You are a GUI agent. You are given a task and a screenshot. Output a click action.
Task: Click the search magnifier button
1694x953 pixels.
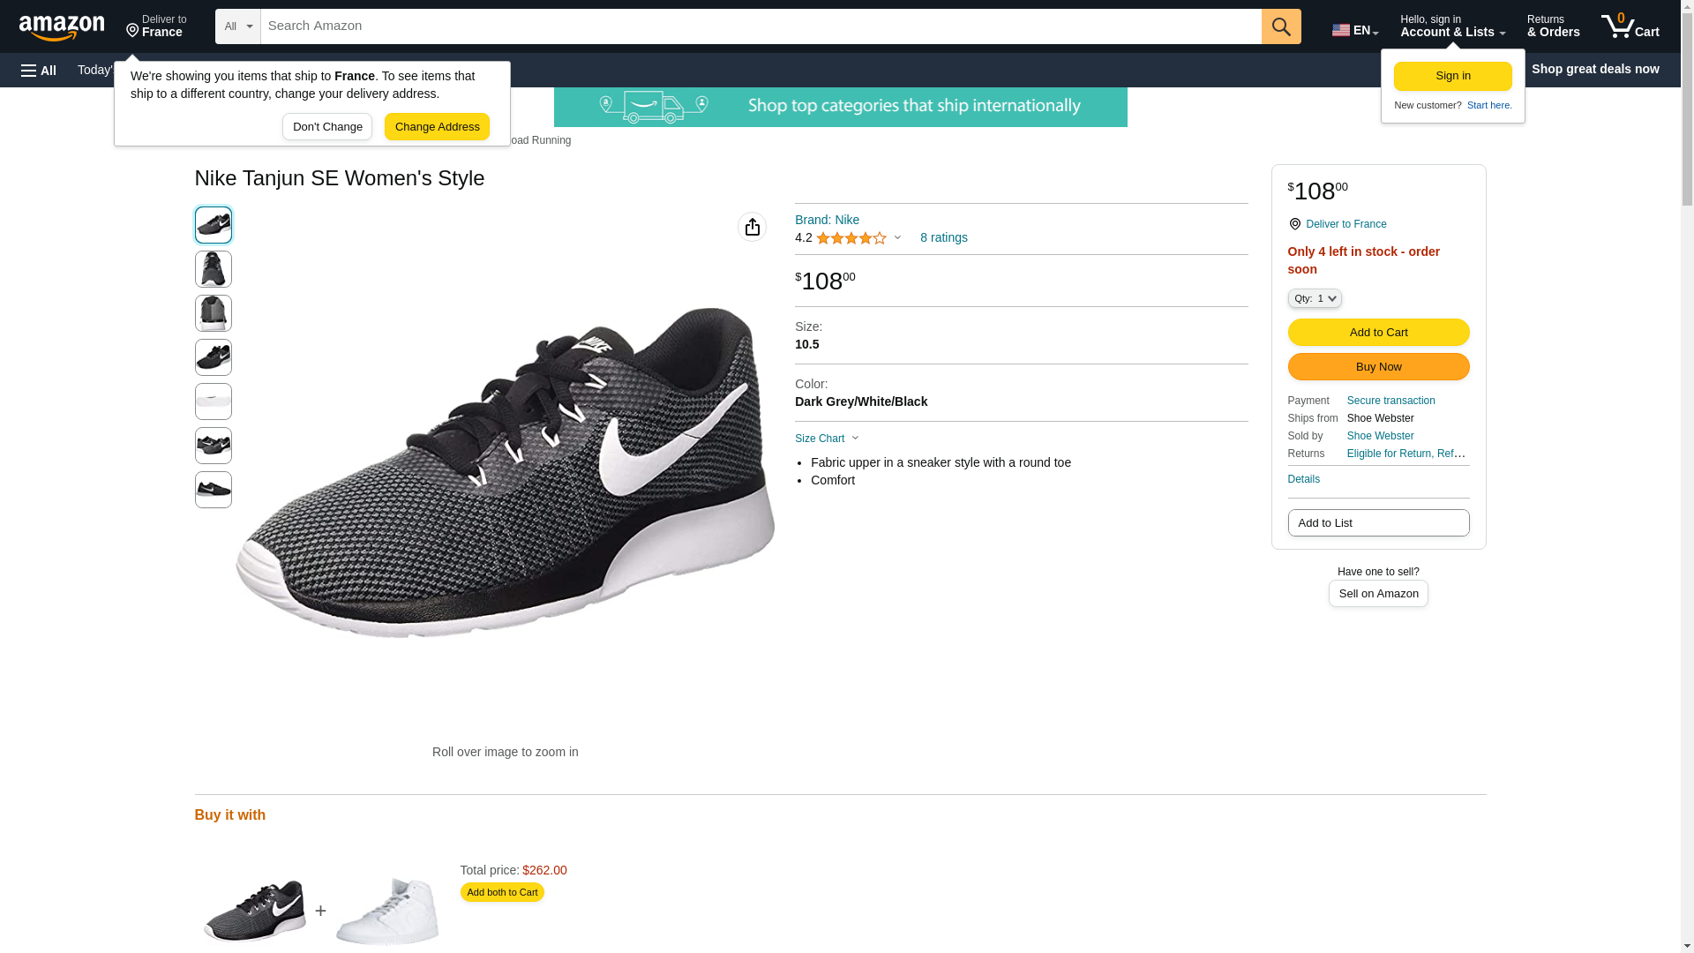1281,26
